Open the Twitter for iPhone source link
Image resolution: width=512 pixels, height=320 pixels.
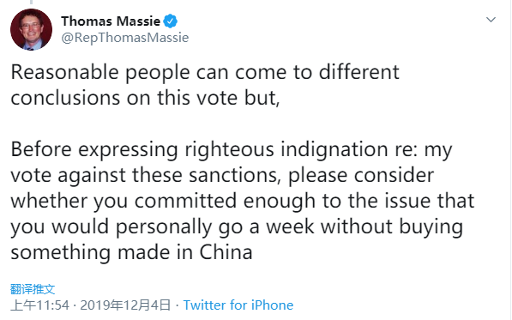tap(238, 305)
